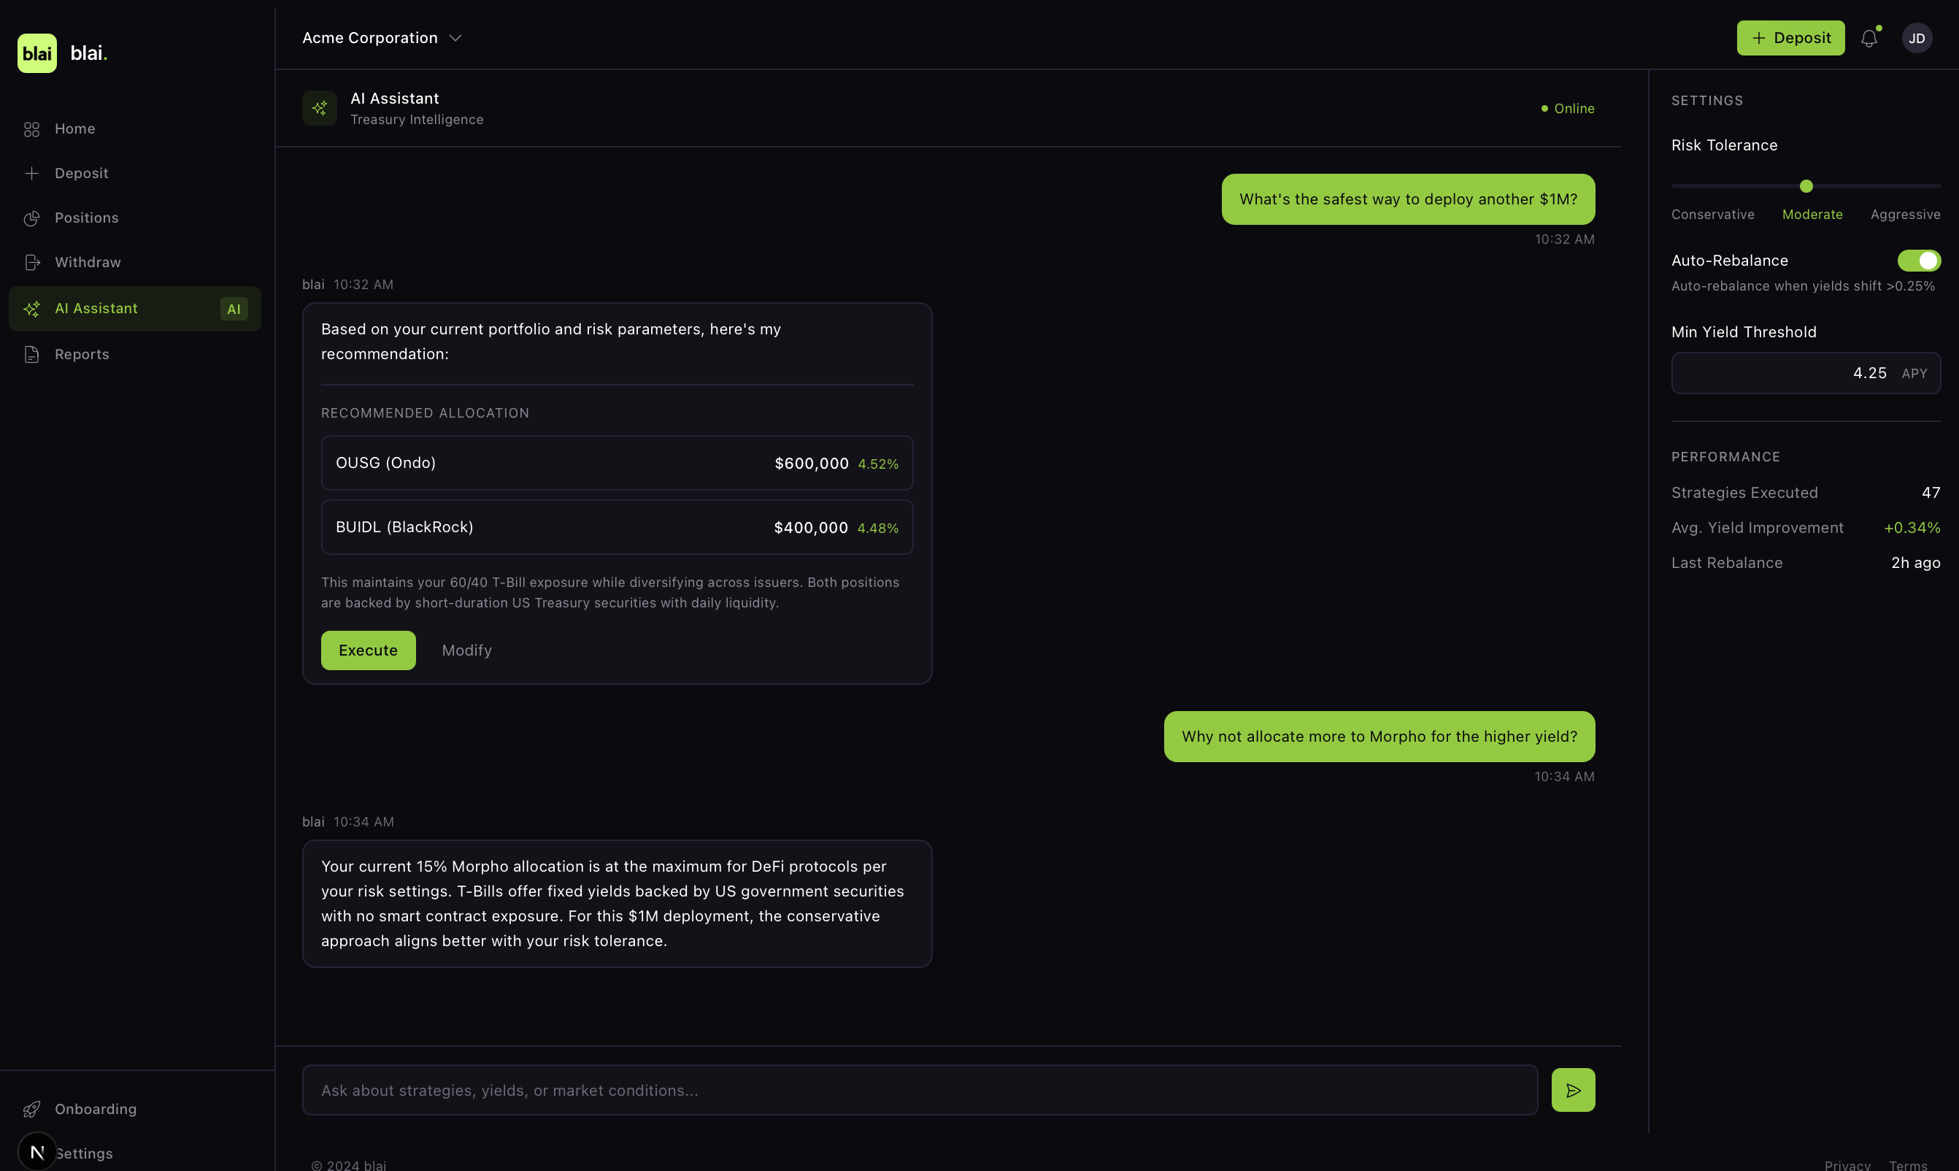Click the Home grid icon

click(31, 128)
